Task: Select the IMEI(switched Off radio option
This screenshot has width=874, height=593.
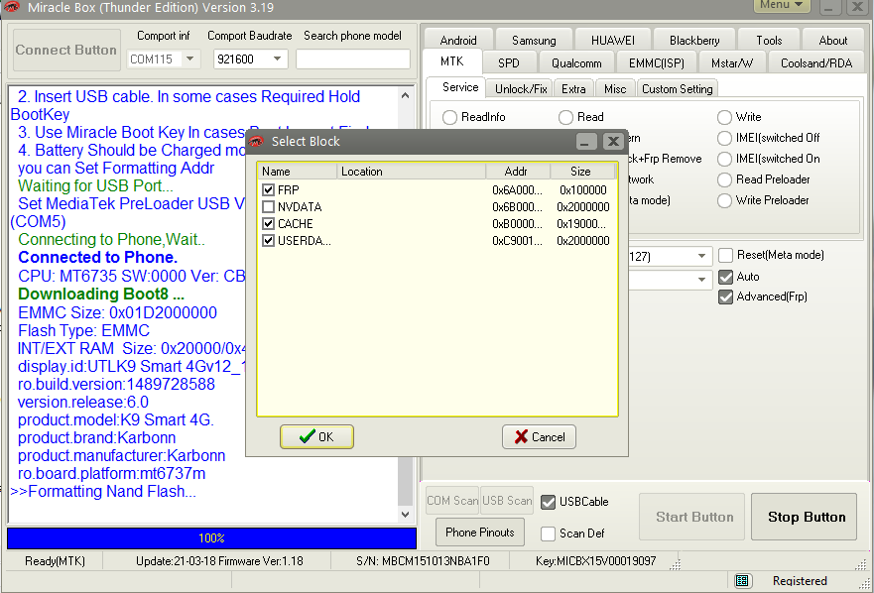Action: 724,138
